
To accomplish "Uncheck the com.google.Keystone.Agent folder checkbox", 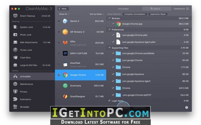I will tap(113, 81).
